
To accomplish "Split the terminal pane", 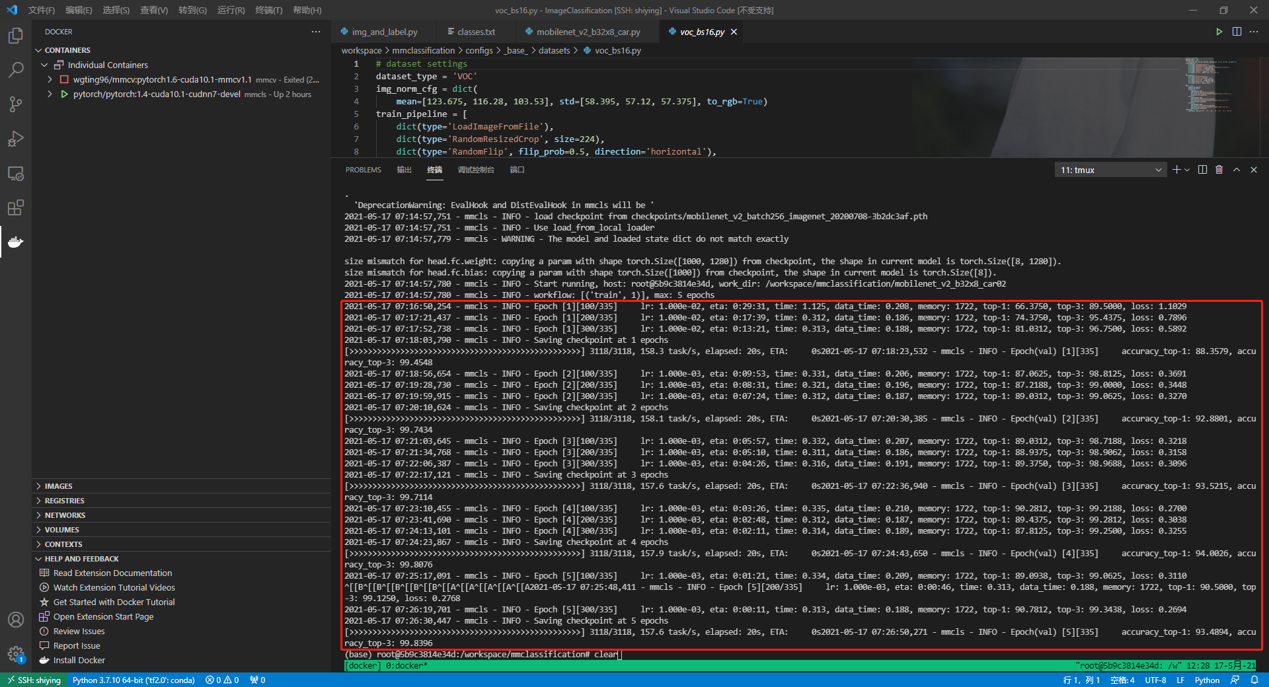I will pos(1202,170).
